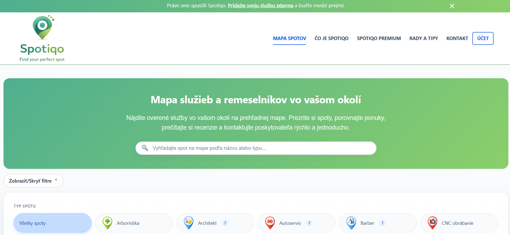
Task: Click the magnifier icon in search bar
Action: (145, 148)
